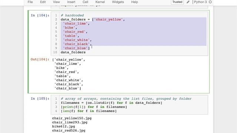
Task: Click chair_yellow150.jpg in the output
Action: [x=72, y=118]
